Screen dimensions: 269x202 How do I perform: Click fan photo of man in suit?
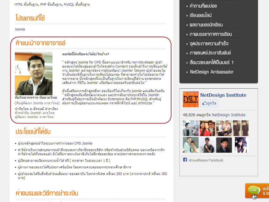[x=224, y=145]
